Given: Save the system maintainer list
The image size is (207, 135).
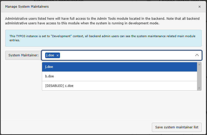Looking at the screenshot, I should (x=177, y=127).
